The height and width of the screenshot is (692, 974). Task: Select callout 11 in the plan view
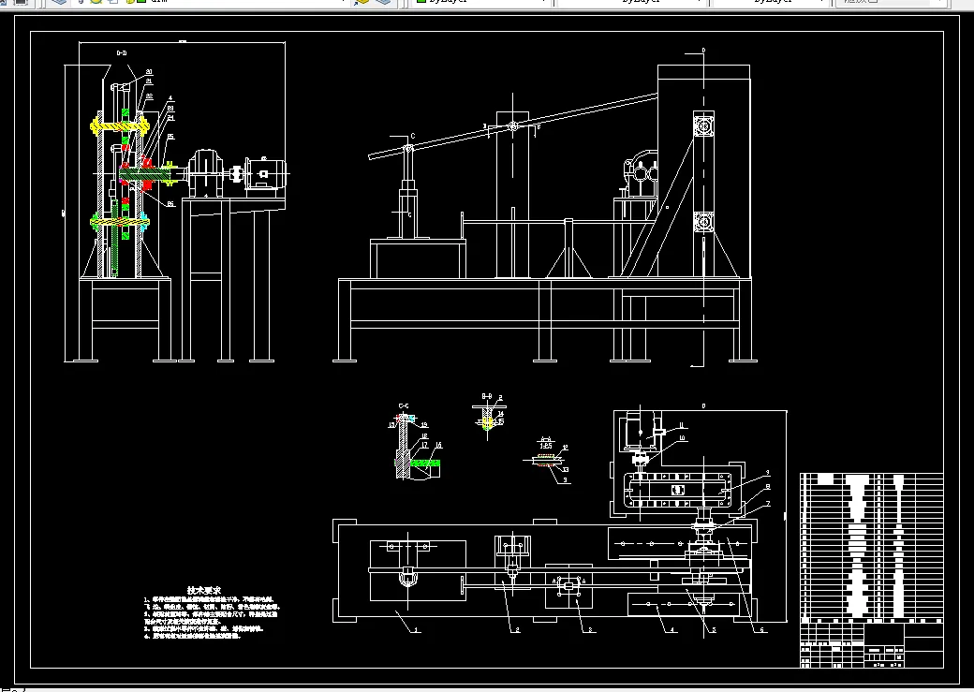(682, 425)
